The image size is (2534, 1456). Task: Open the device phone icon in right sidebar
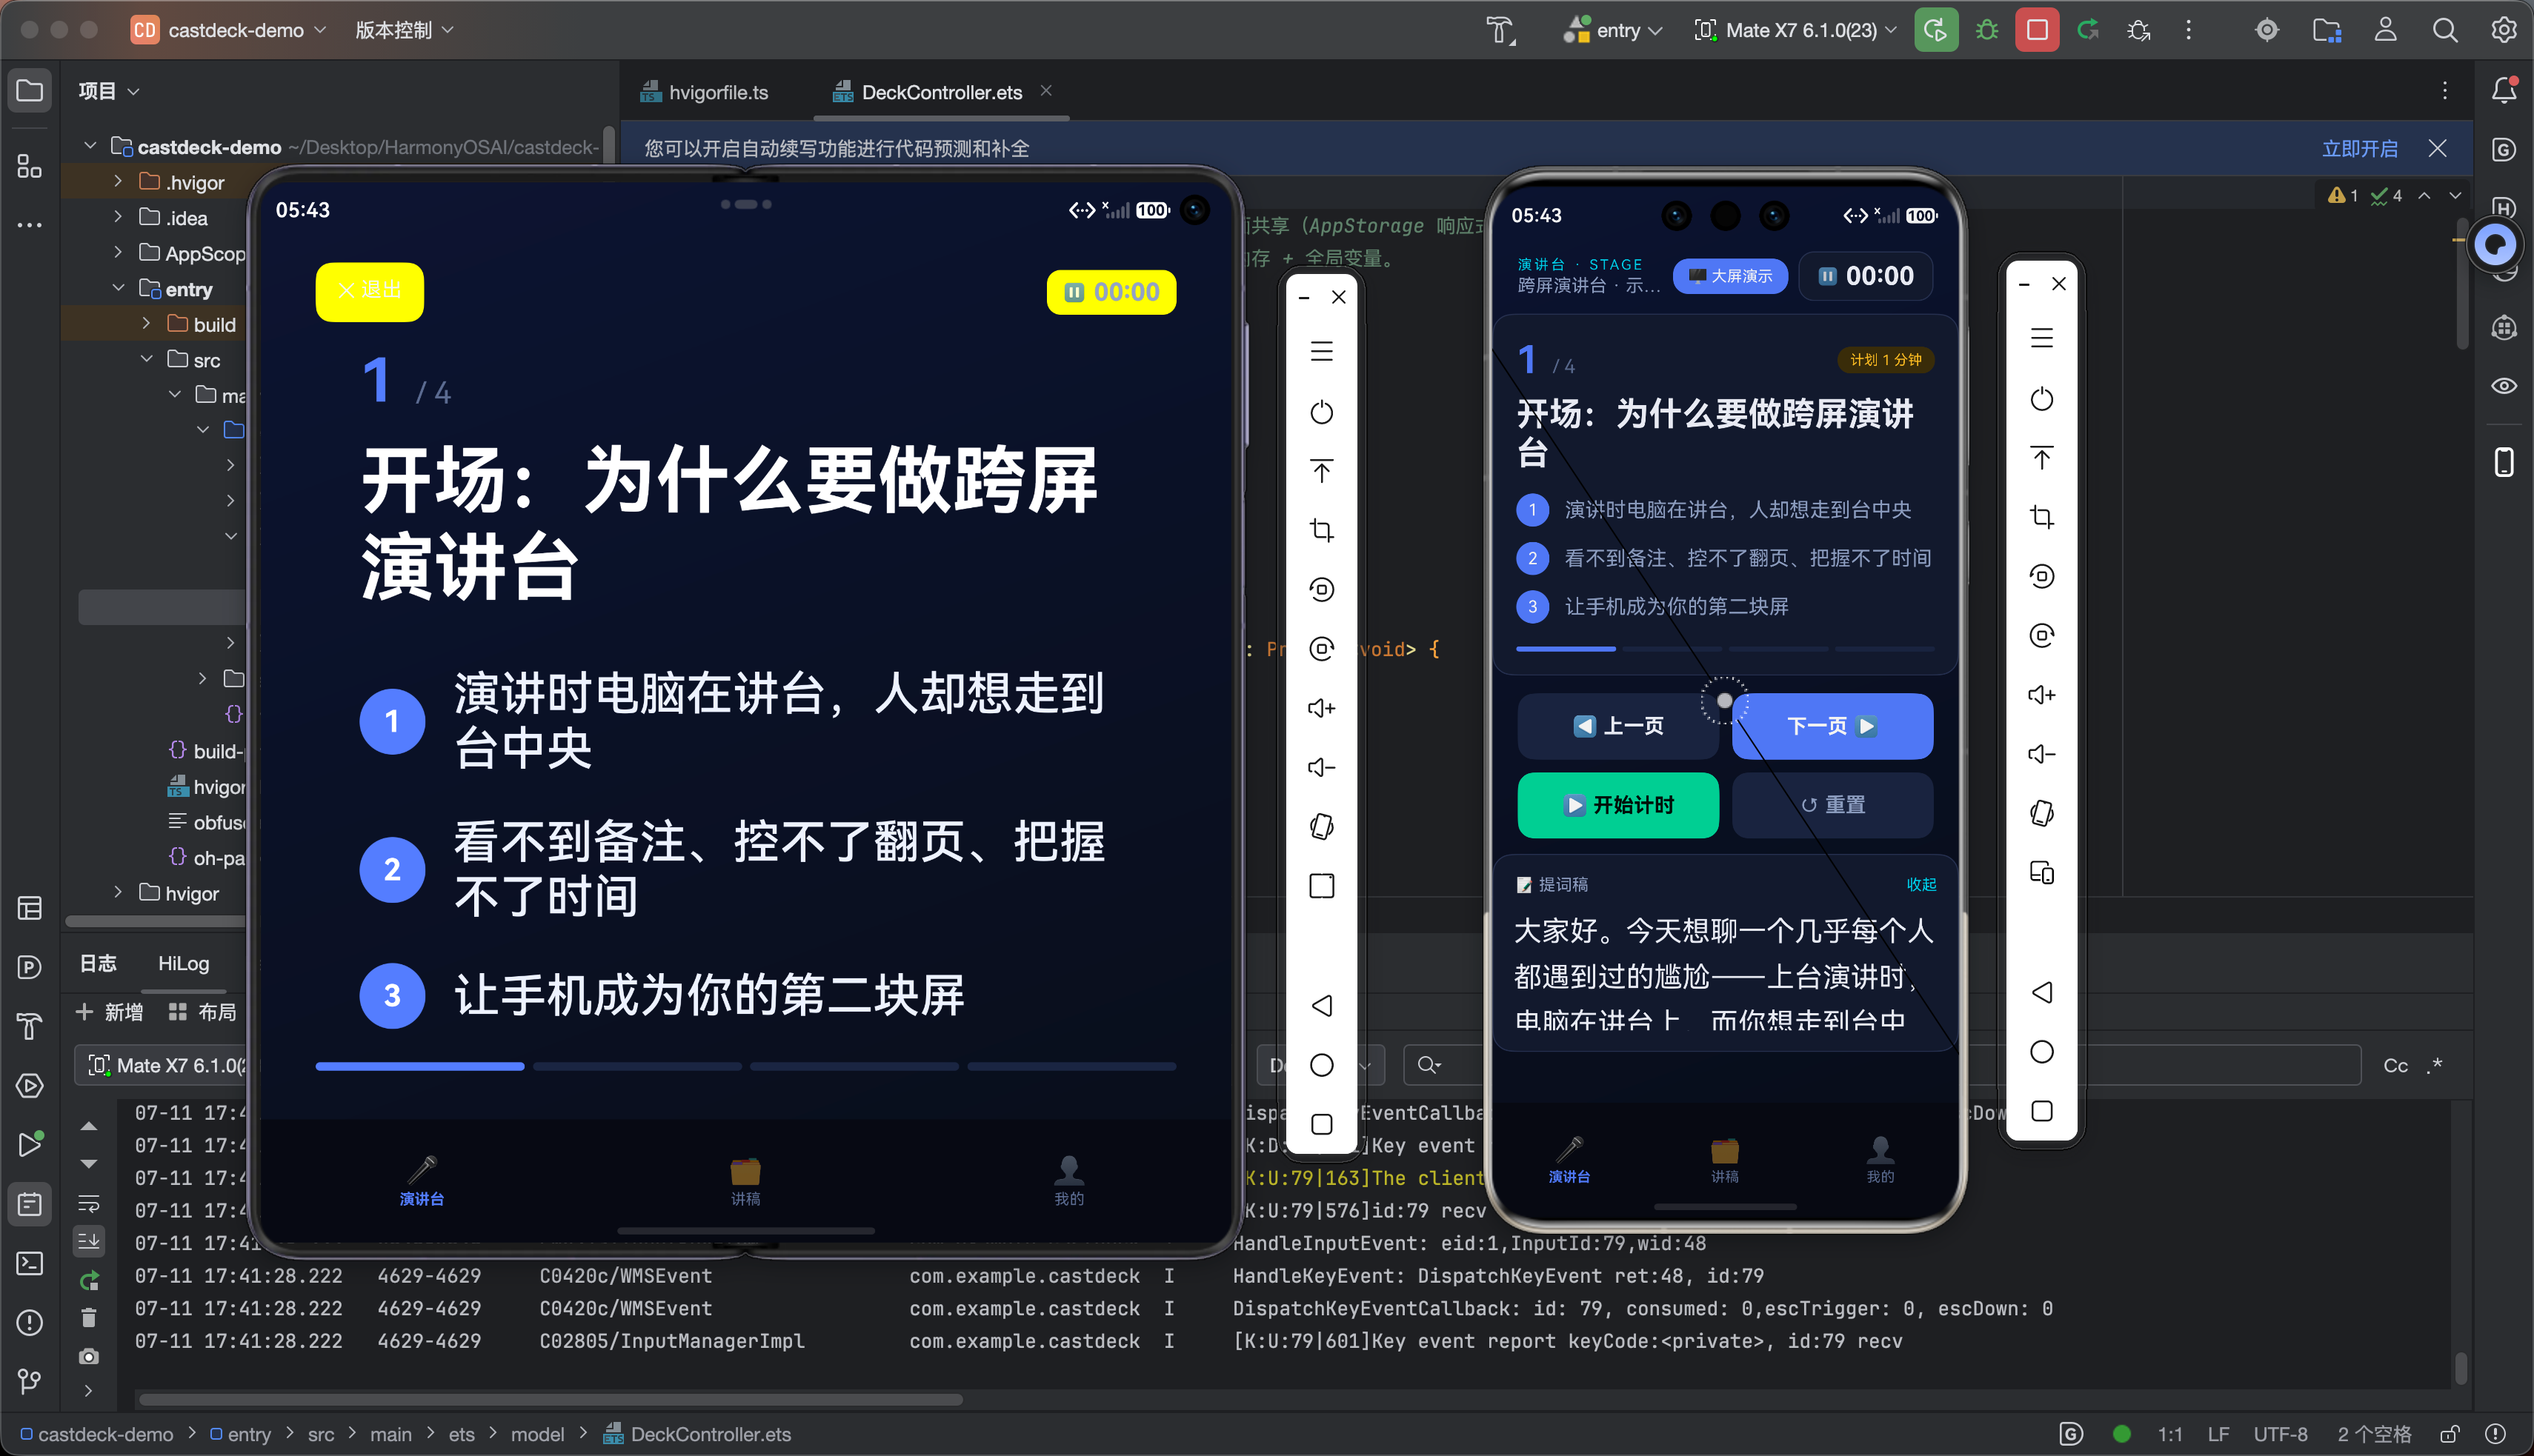[2503, 462]
